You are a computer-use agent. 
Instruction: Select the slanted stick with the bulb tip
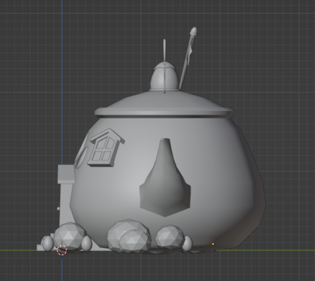189,57
